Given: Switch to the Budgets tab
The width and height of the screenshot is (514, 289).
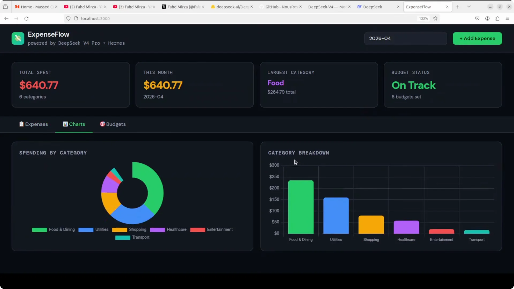Looking at the screenshot, I should 113,124.
